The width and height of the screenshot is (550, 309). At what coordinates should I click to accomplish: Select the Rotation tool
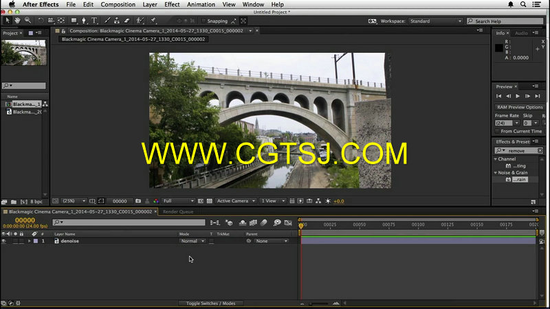tap(41, 21)
